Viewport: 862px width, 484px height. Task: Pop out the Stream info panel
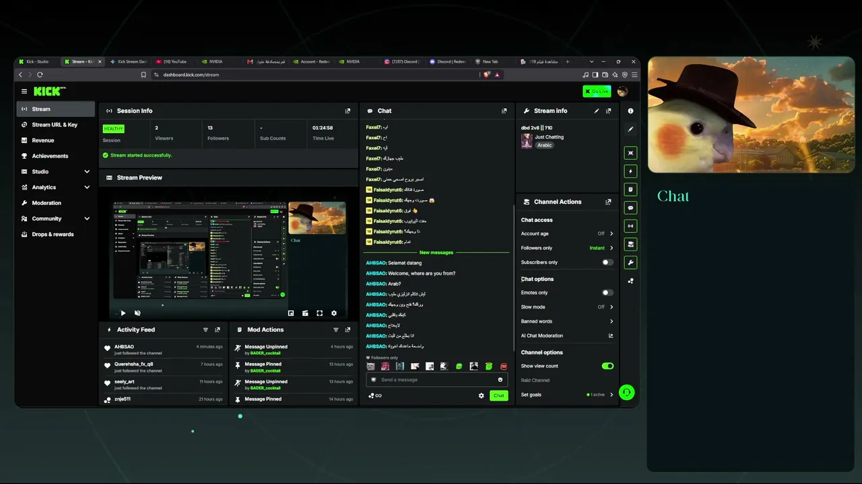(609, 111)
